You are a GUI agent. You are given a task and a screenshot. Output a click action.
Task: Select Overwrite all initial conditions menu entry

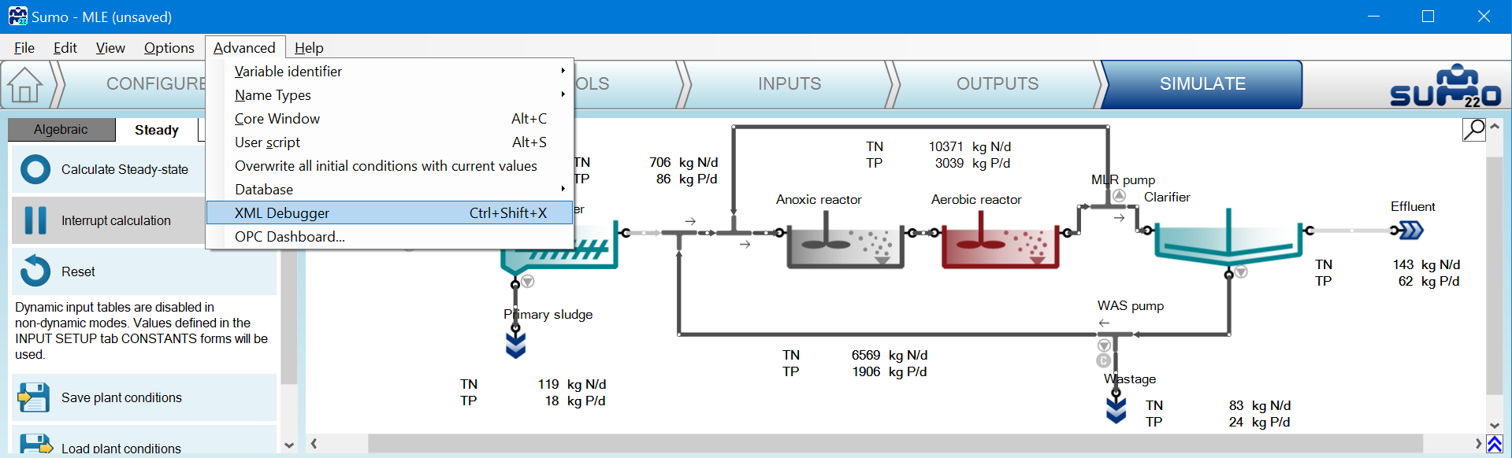[x=385, y=166]
